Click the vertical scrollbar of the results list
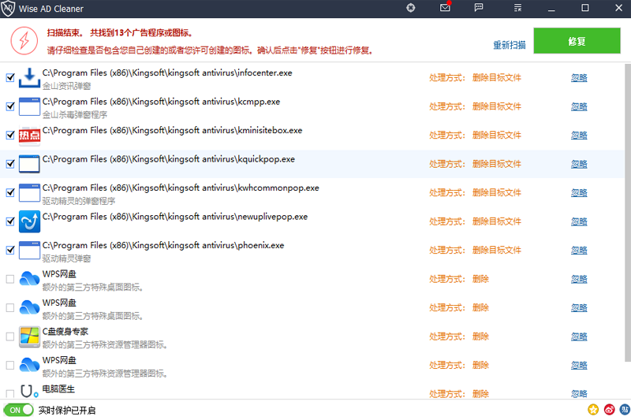This screenshot has width=631, height=420. (627, 213)
